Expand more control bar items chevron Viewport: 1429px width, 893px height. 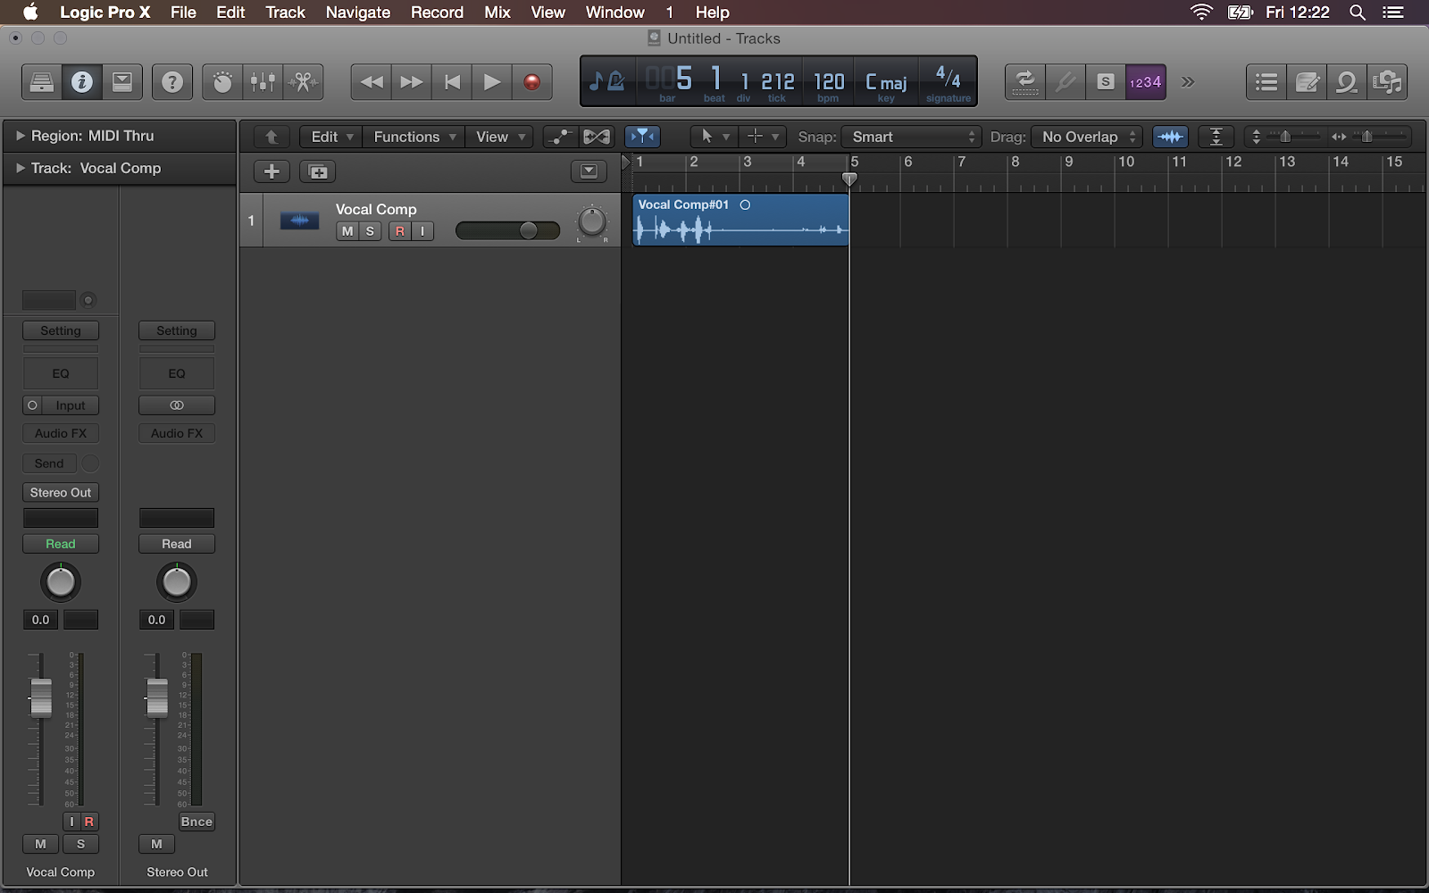(1188, 82)
